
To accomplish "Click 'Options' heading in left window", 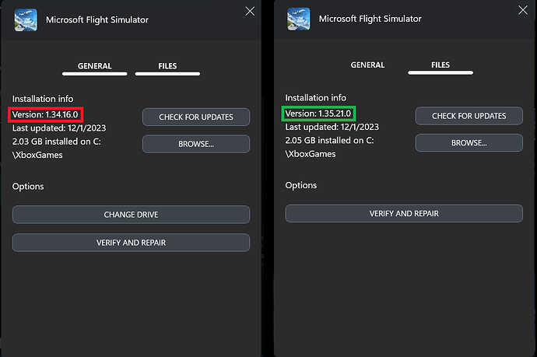I will (28, 187).
